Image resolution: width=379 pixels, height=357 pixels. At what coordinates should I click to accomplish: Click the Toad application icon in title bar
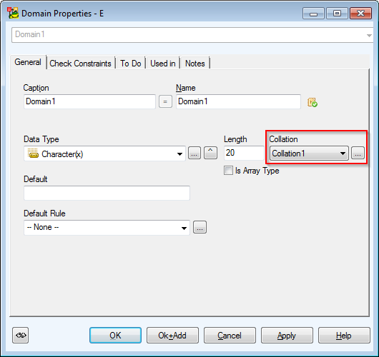pyautogui.click(x=13, y=13)
